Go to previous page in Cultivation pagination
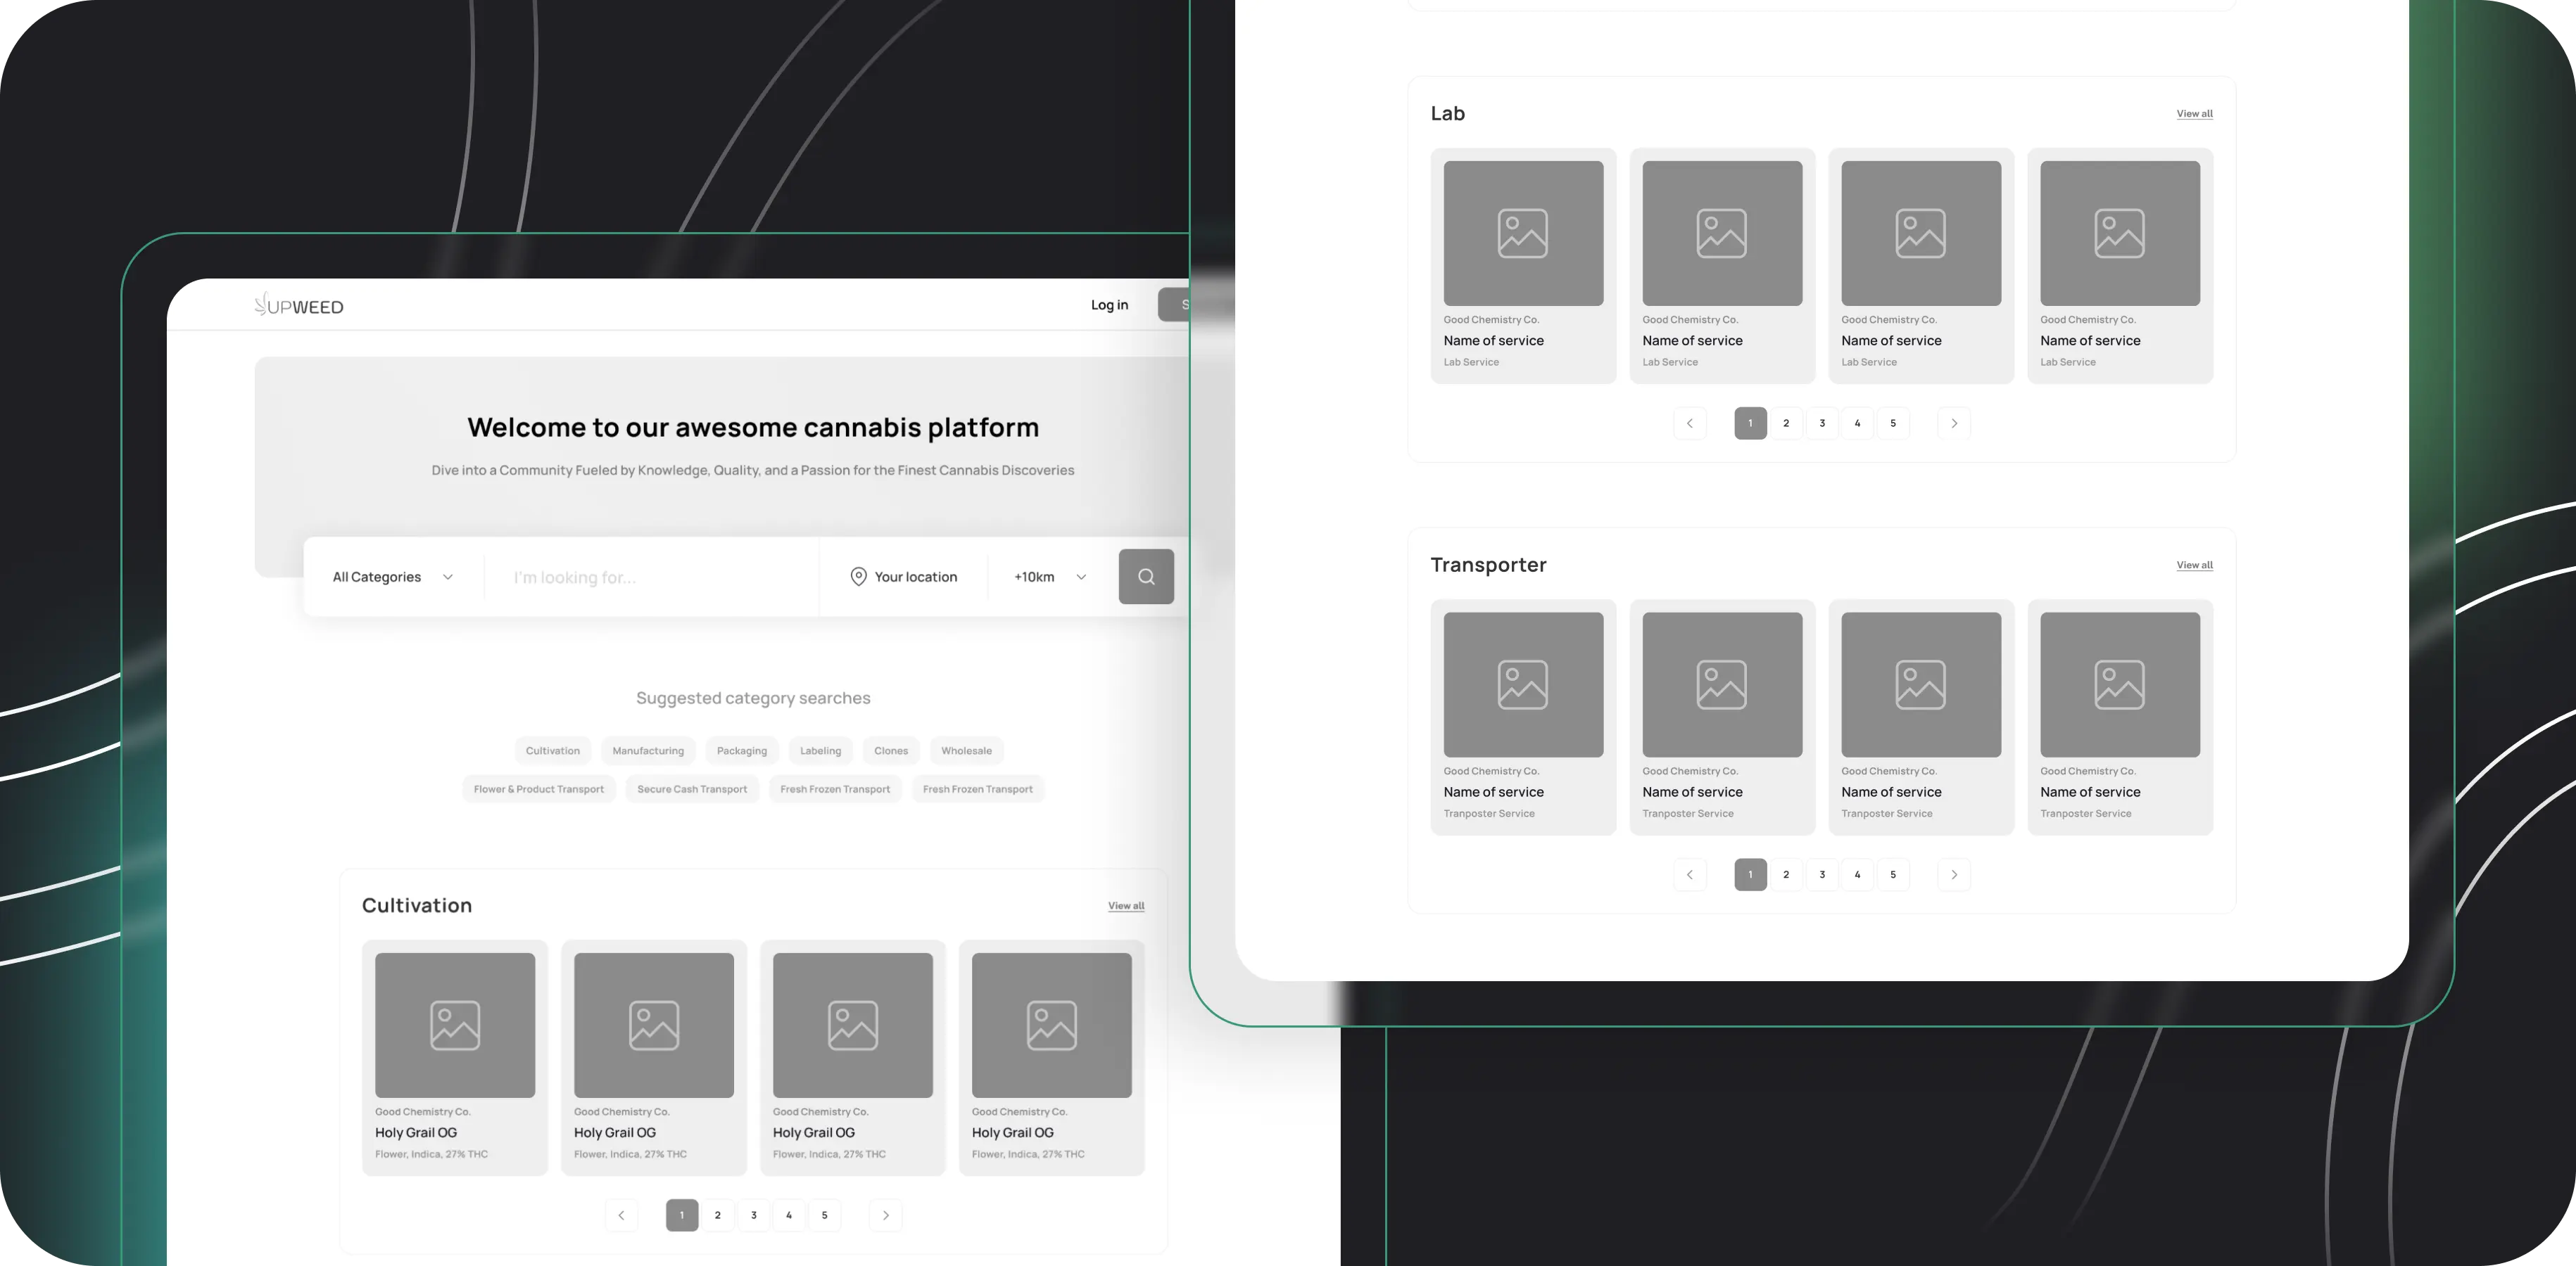Screen dimensions: 2576x1266 [x=621, y=1215]
